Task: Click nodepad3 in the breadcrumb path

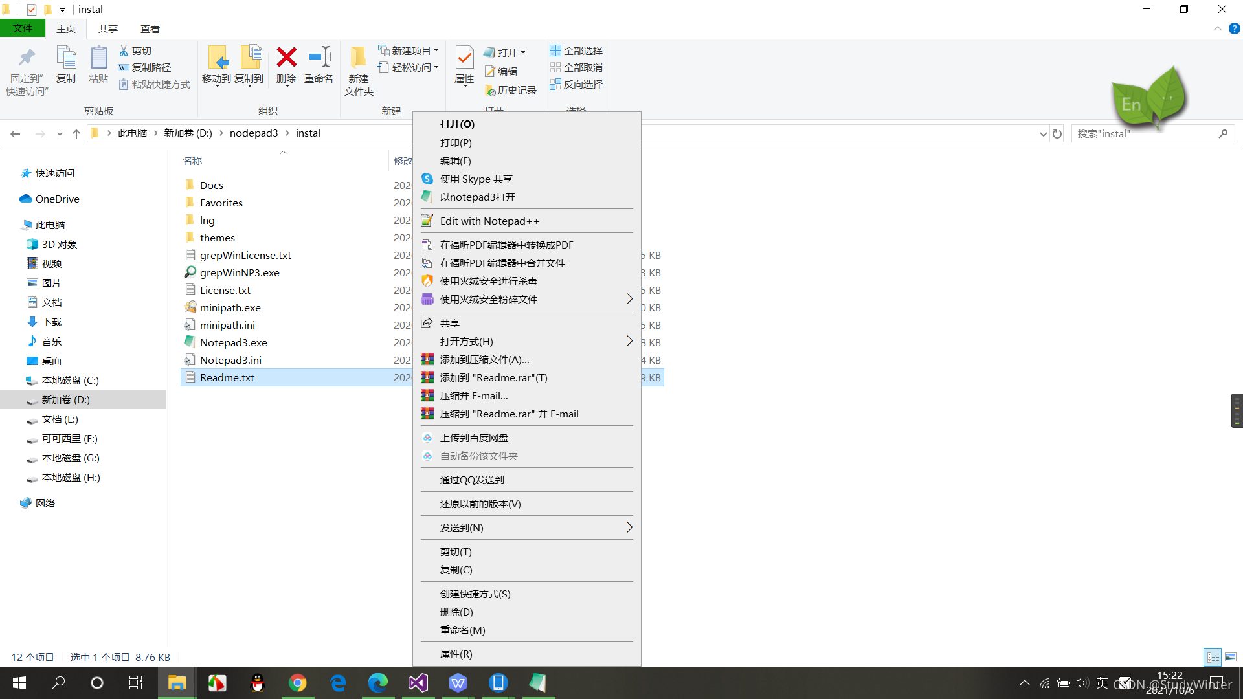Action: pos(253,133)
